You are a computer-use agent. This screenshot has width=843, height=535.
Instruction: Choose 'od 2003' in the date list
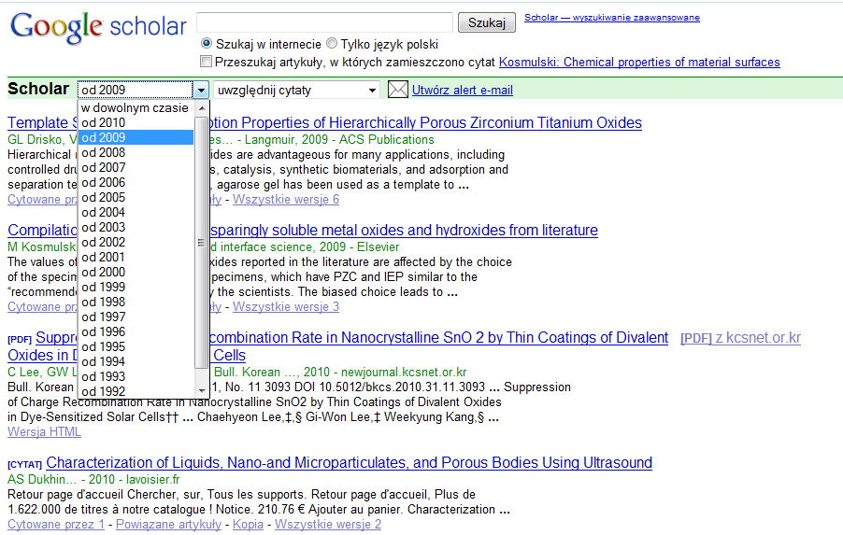pos(136,227)
